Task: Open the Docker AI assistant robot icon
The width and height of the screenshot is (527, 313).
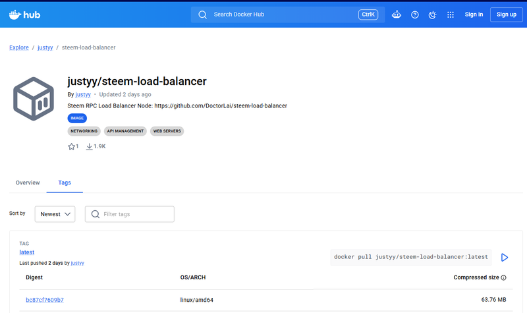Action: tap(397, 14)
